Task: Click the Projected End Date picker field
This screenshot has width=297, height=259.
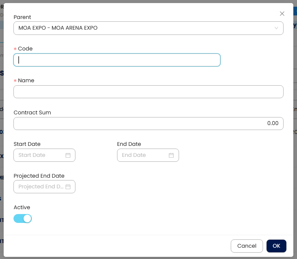Action: [x=44, y=187]
